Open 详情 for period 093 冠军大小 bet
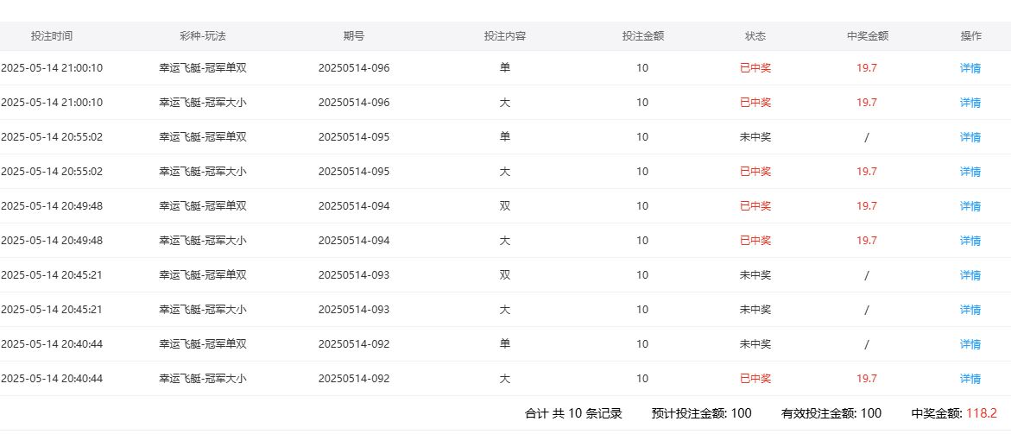1011x434 pixels. point(970,310)
